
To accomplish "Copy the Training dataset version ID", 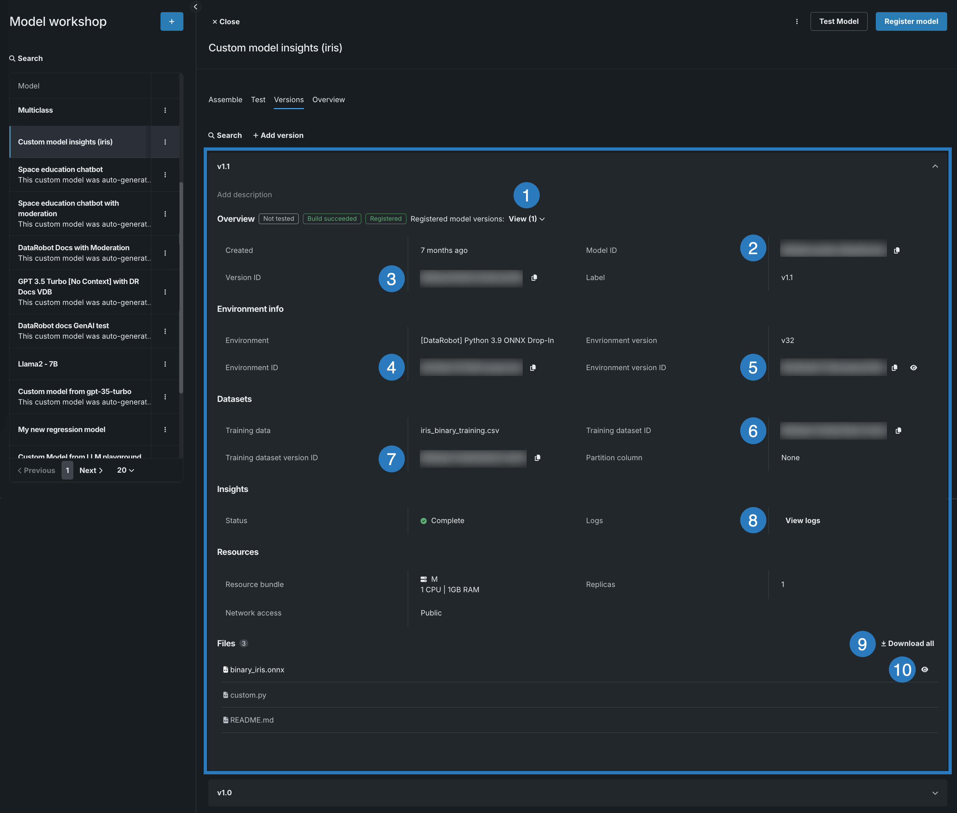I will (x=537, y=458).
